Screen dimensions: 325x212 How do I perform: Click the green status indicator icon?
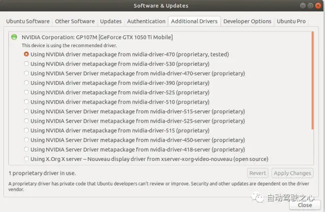tap(14, 37)
